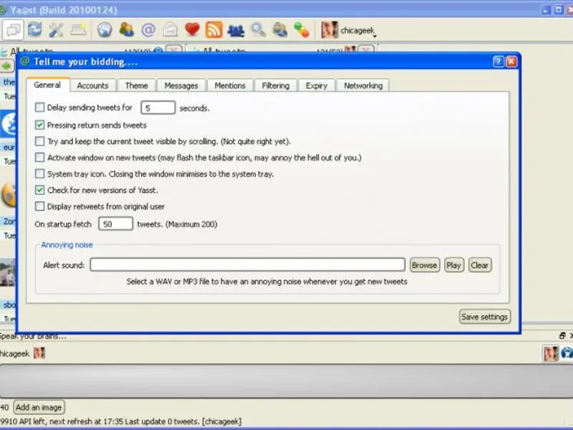Open the wrench-and-screwdriver settings icon
Viewport: 573px width, 430px height.
(57, 29)
